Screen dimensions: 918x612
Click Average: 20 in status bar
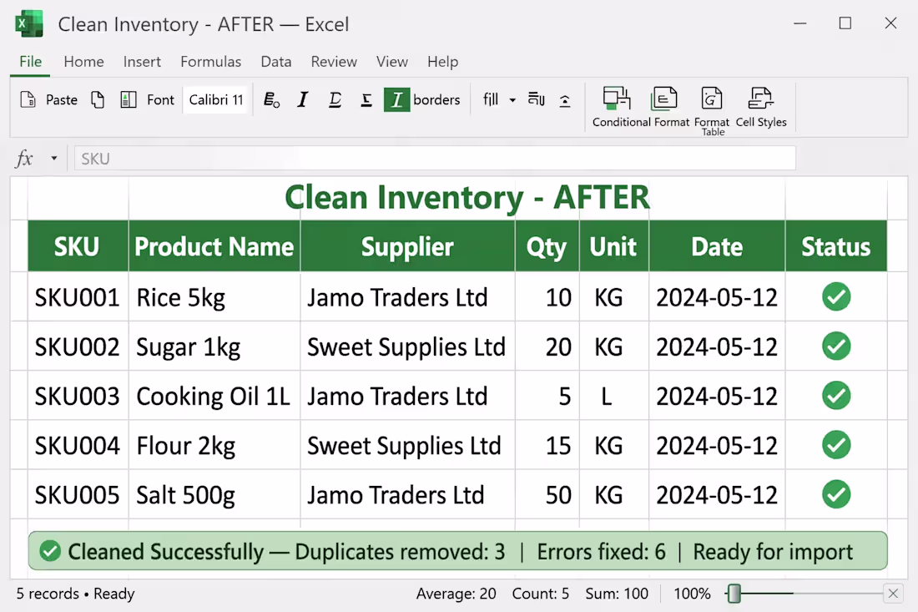[x=456, y=594]
